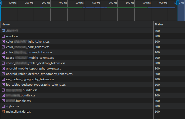The width and height of the screenshot is (185, 119).
Task: Click the icon next to promo_tokens.css
Action: pos(3,52)
